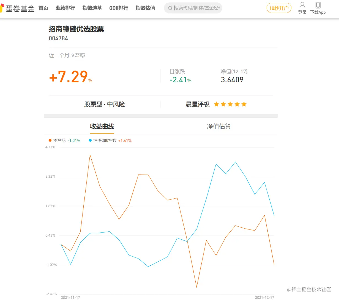Click the 下载App link

[318, 12]
